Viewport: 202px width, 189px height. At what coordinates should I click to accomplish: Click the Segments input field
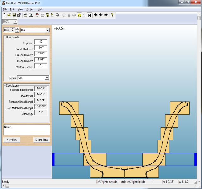(x=41, y=42)
